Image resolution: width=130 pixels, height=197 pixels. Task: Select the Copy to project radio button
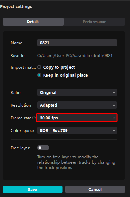click(x=39, y=67)
